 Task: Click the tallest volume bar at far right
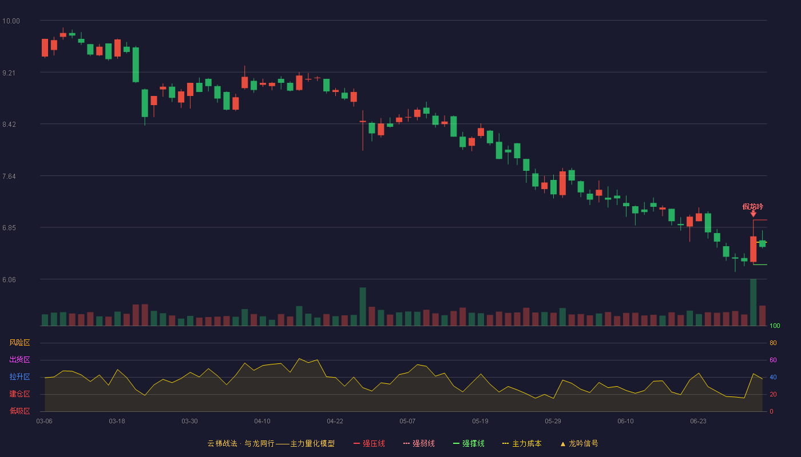pyautogui.click(x=754, y=302)
